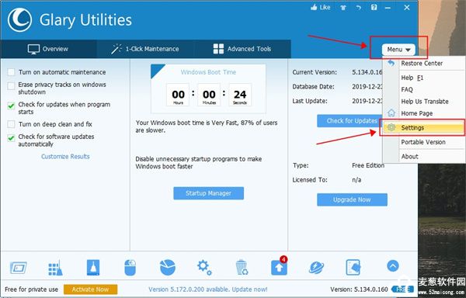The height and width of the screenshot is (298, 466).
Task: Click the undo arrow icon in title bar
Action: click(x=359, y=8)
